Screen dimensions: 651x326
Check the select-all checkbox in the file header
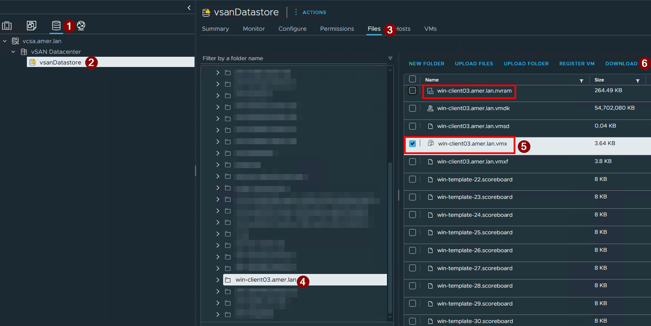412,79
